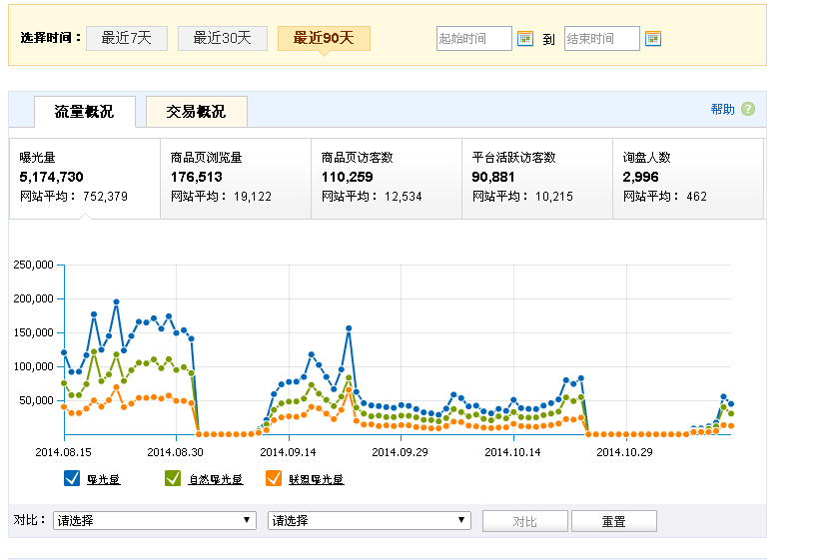Open the end date calendar picker icon
Viewport: 819px width, 560px height.
click(653, 39)
